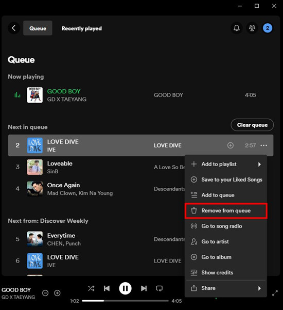Screen dimensions: 283x310
Task: Expand the Share submenu arrow
Action: click(259, 288)
